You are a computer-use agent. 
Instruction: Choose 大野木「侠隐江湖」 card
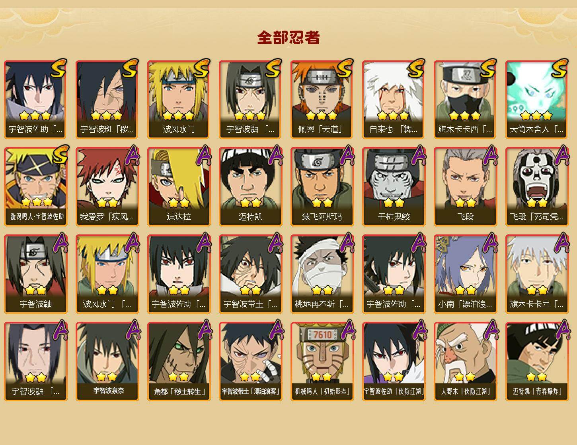pos(465,362)
